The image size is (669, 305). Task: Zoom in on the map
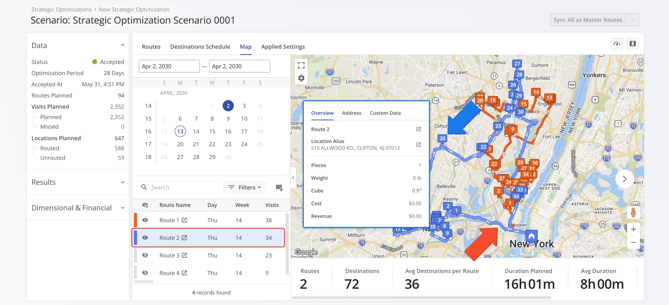pos(633,229)
